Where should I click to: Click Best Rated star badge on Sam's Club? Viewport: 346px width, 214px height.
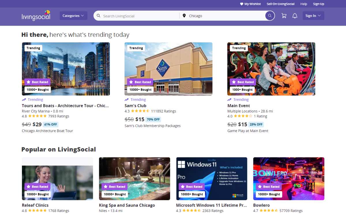pos(140,82)
